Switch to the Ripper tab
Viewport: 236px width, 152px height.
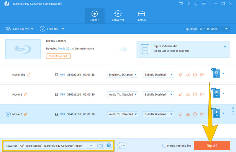pyautogui.click(x=94, y=16)
